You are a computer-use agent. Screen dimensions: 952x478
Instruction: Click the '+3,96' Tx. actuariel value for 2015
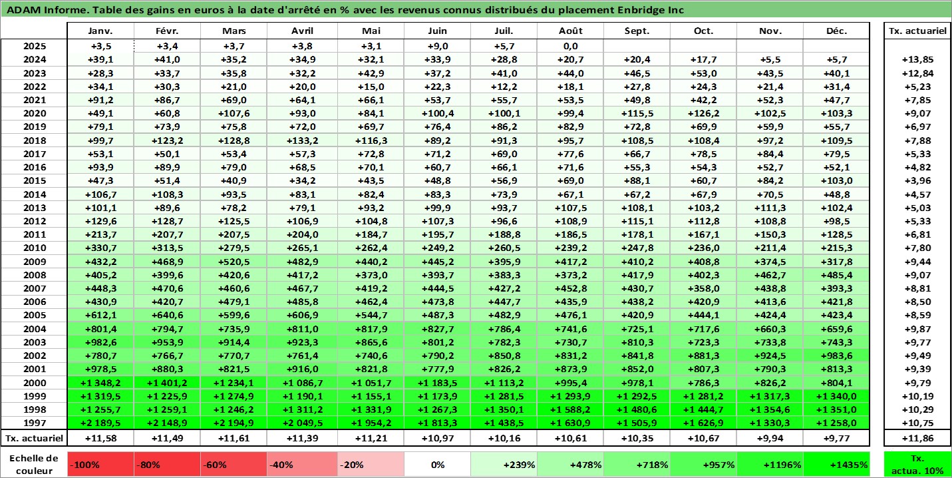(918, 181)
